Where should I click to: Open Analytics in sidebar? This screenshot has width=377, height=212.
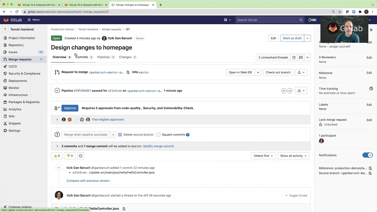click(x=15, y=109)
